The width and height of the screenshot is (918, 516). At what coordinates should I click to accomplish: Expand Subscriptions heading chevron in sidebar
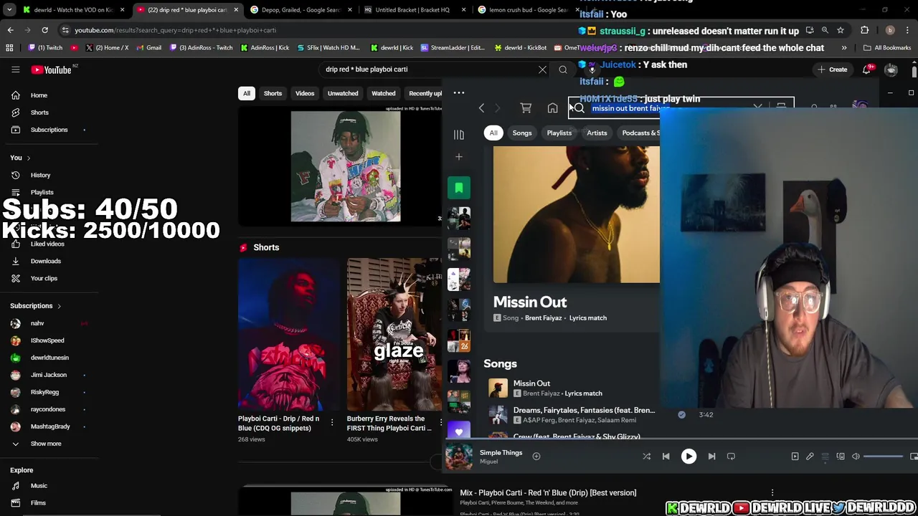pos(59,306)
